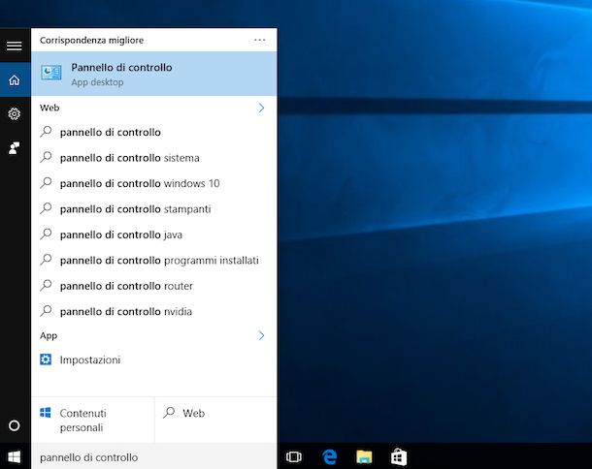Search web for 'pannello di controllo'

click(154, 133)
